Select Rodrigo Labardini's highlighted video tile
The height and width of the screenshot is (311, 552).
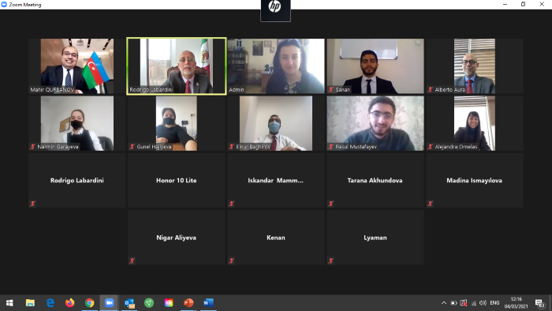tap(177, 66)
